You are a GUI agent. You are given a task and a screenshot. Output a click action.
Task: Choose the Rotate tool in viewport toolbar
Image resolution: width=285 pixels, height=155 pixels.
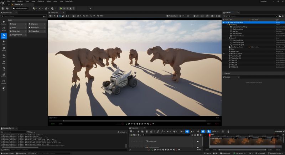(x=60, y=16)
